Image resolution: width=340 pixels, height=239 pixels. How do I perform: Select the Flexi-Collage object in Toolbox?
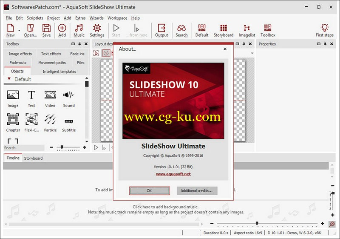(x=31, y=123)
